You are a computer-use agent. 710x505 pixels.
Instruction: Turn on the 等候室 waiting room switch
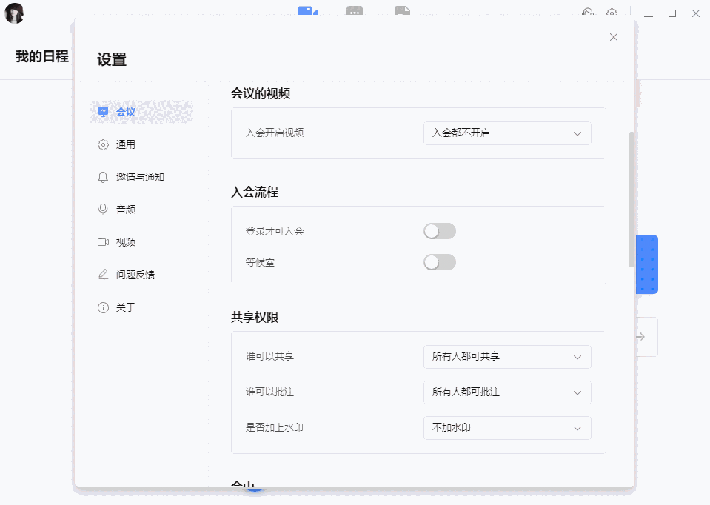tap(439, 262)
